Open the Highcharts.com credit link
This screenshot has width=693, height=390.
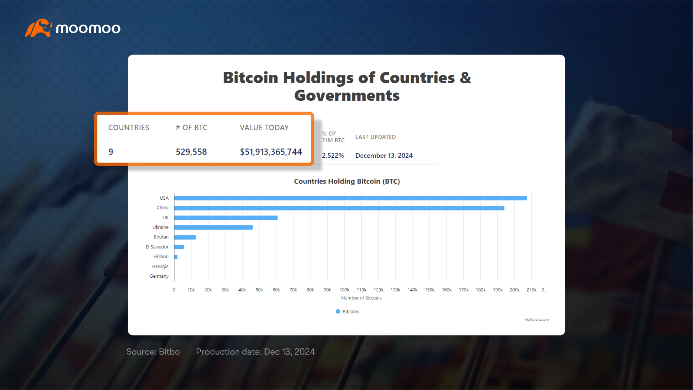[536, 320]
